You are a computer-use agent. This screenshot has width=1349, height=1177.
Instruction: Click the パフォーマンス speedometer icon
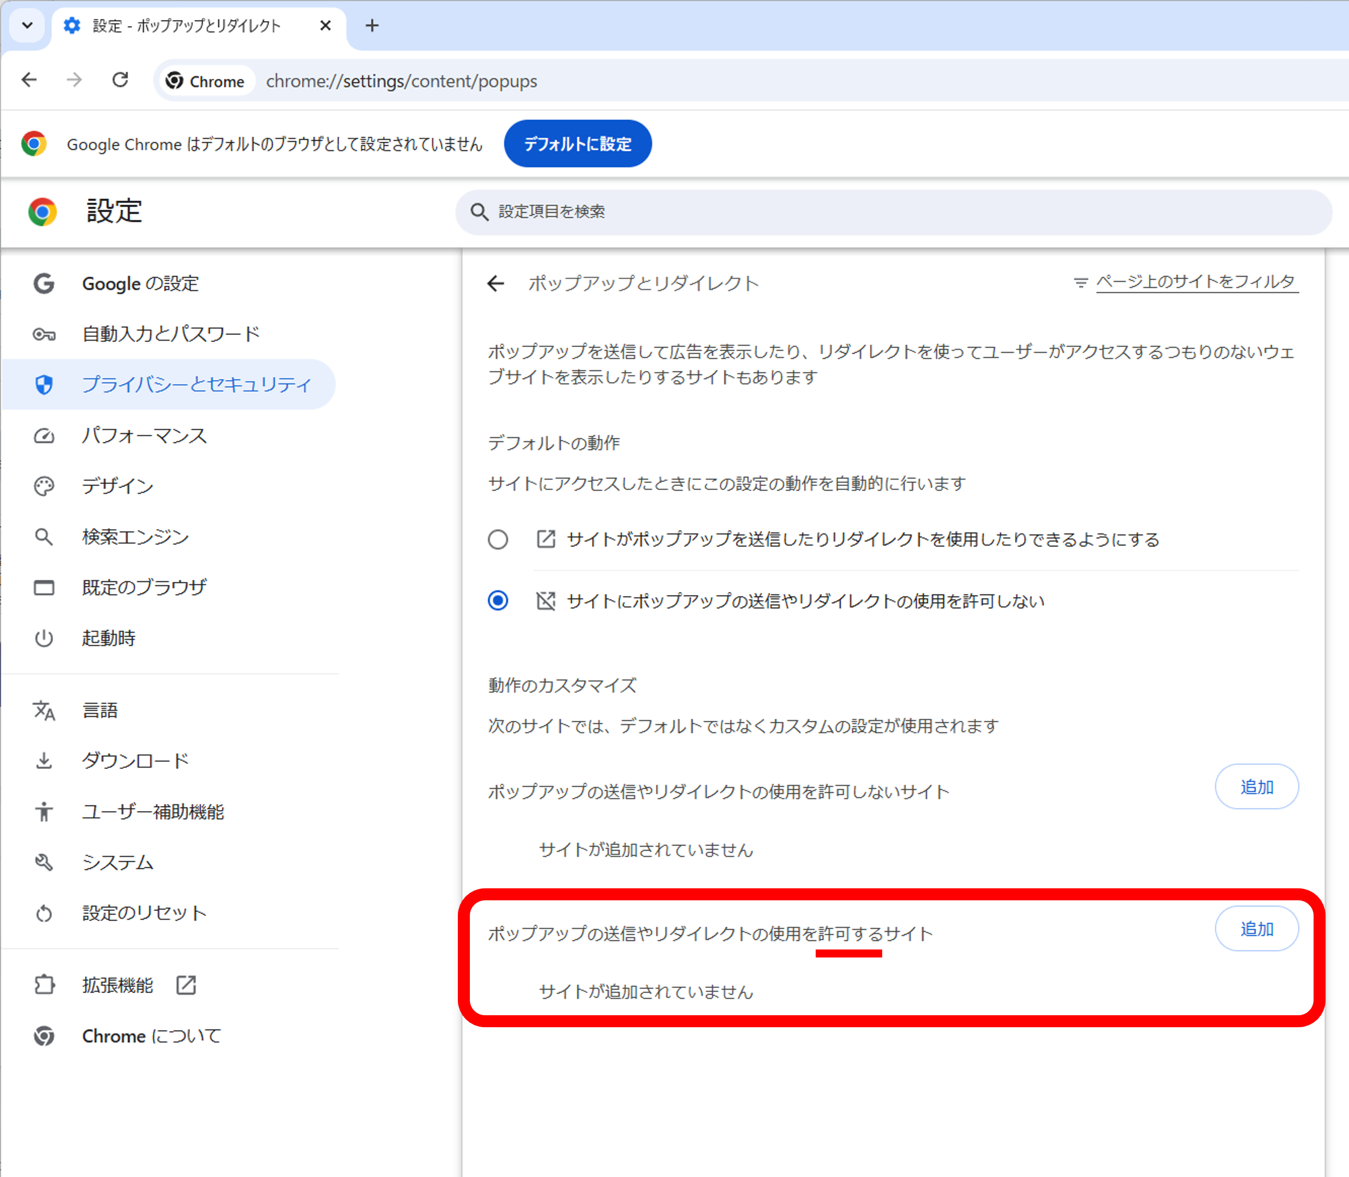click(43, 436)
